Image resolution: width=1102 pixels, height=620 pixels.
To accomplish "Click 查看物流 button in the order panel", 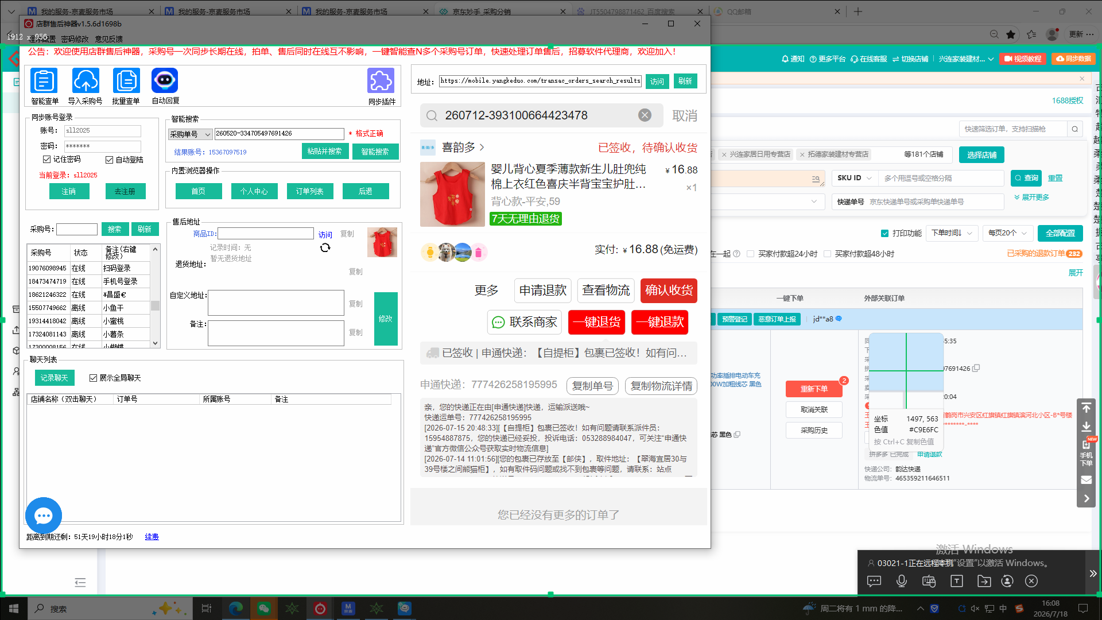I will (606, 290).
